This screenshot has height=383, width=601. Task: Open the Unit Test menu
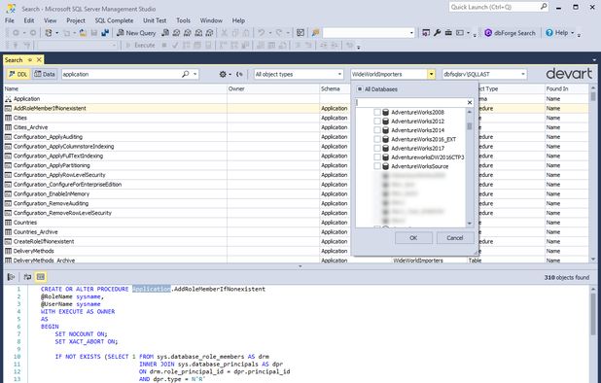click(x=155, y=20)
